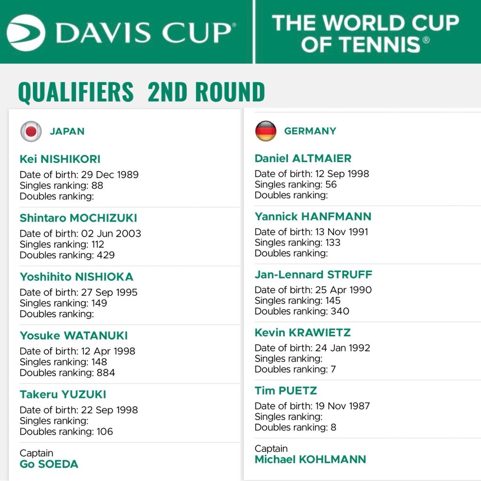Click the Qualifiers 2nd Round heading
The width and height of the screenshot is (481, 481).
(141, 92)
